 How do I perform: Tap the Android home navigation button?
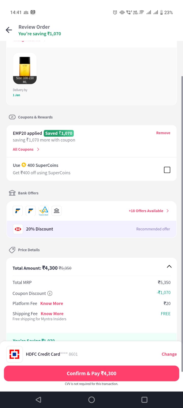(x=91, y=400)
